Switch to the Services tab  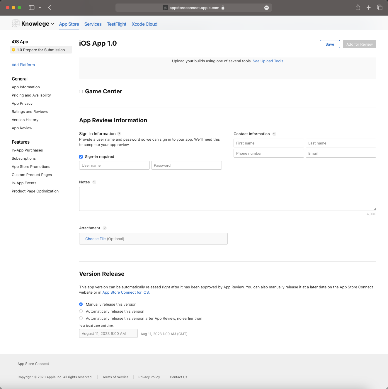pos(93,24)
